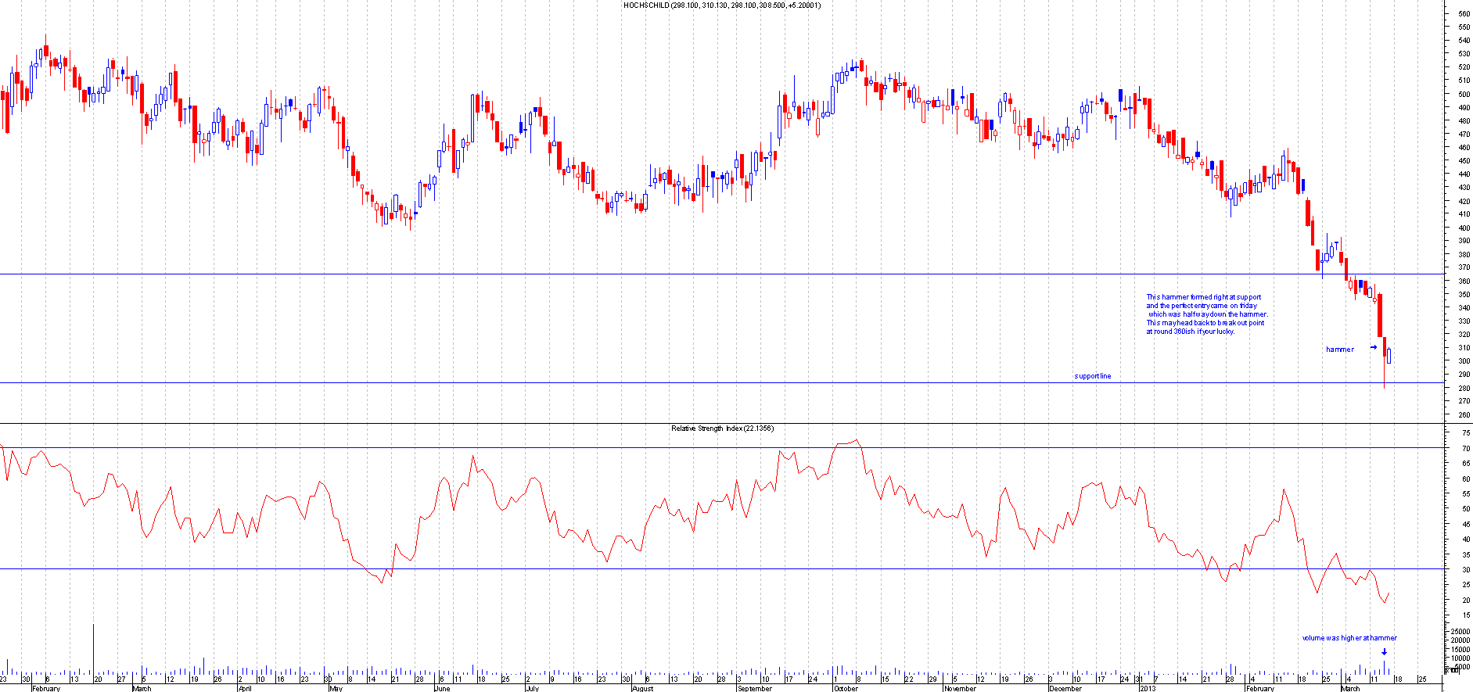Click the blue down arrow above the volume spike

(1384, 652)
